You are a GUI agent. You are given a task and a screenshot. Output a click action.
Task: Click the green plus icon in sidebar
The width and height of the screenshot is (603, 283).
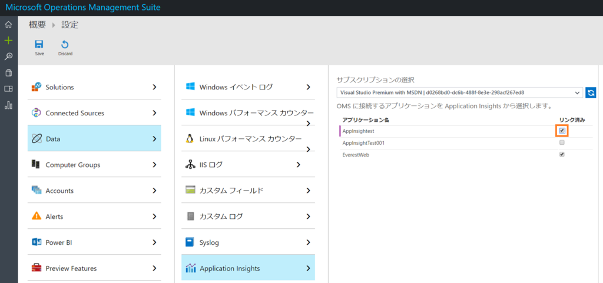[8, 41]
